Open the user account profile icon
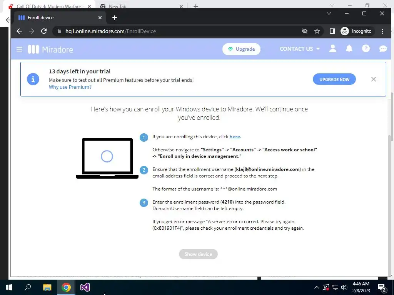394x295 pixels. [x=333, y=49]
